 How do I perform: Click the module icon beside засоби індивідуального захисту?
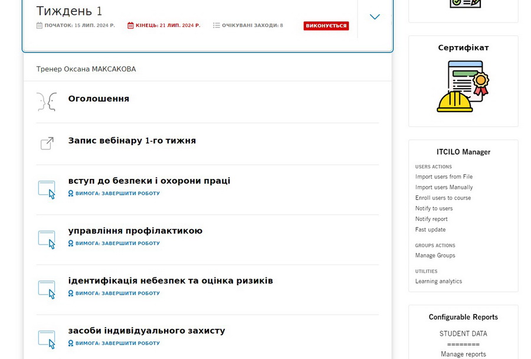(x=47, y=339)
